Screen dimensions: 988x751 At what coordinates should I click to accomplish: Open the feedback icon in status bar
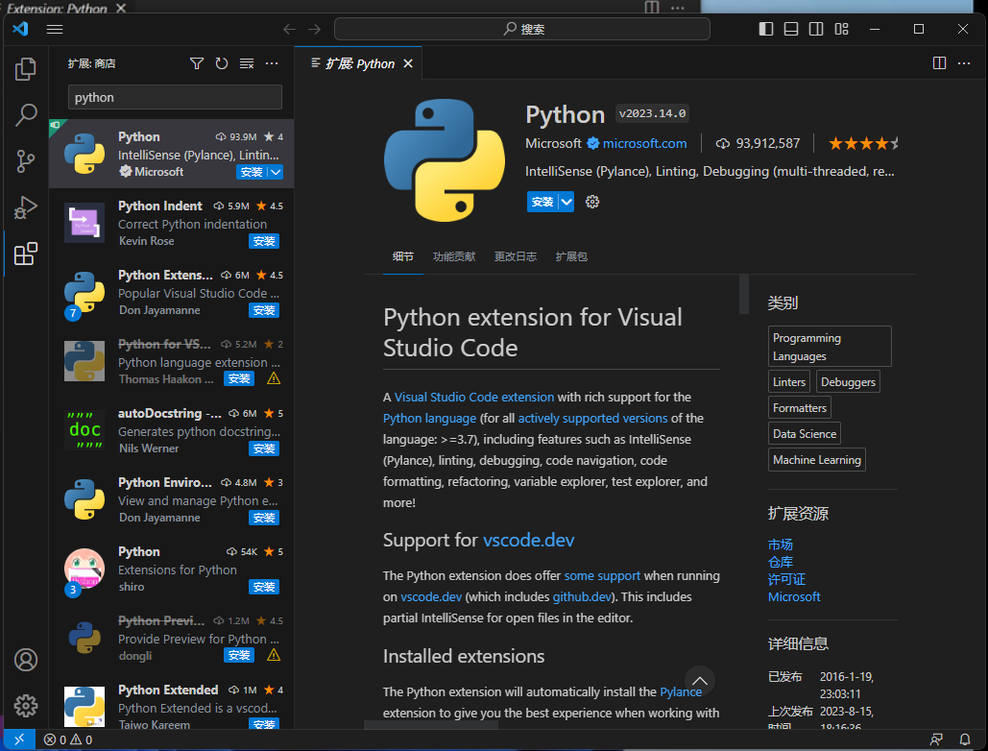936,739
